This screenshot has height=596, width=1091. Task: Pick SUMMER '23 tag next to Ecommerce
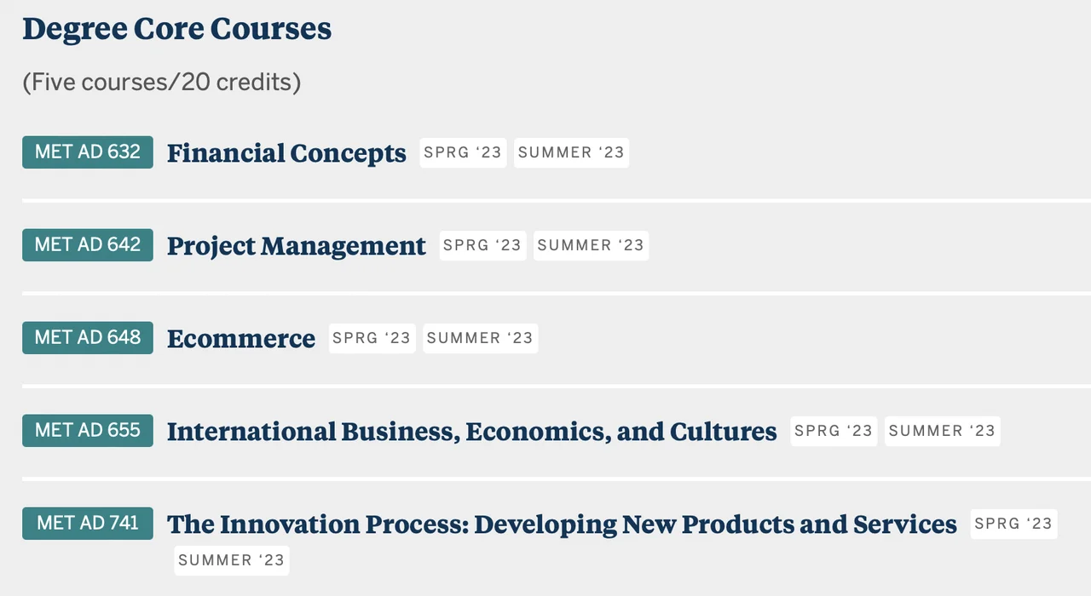(480, 339)
